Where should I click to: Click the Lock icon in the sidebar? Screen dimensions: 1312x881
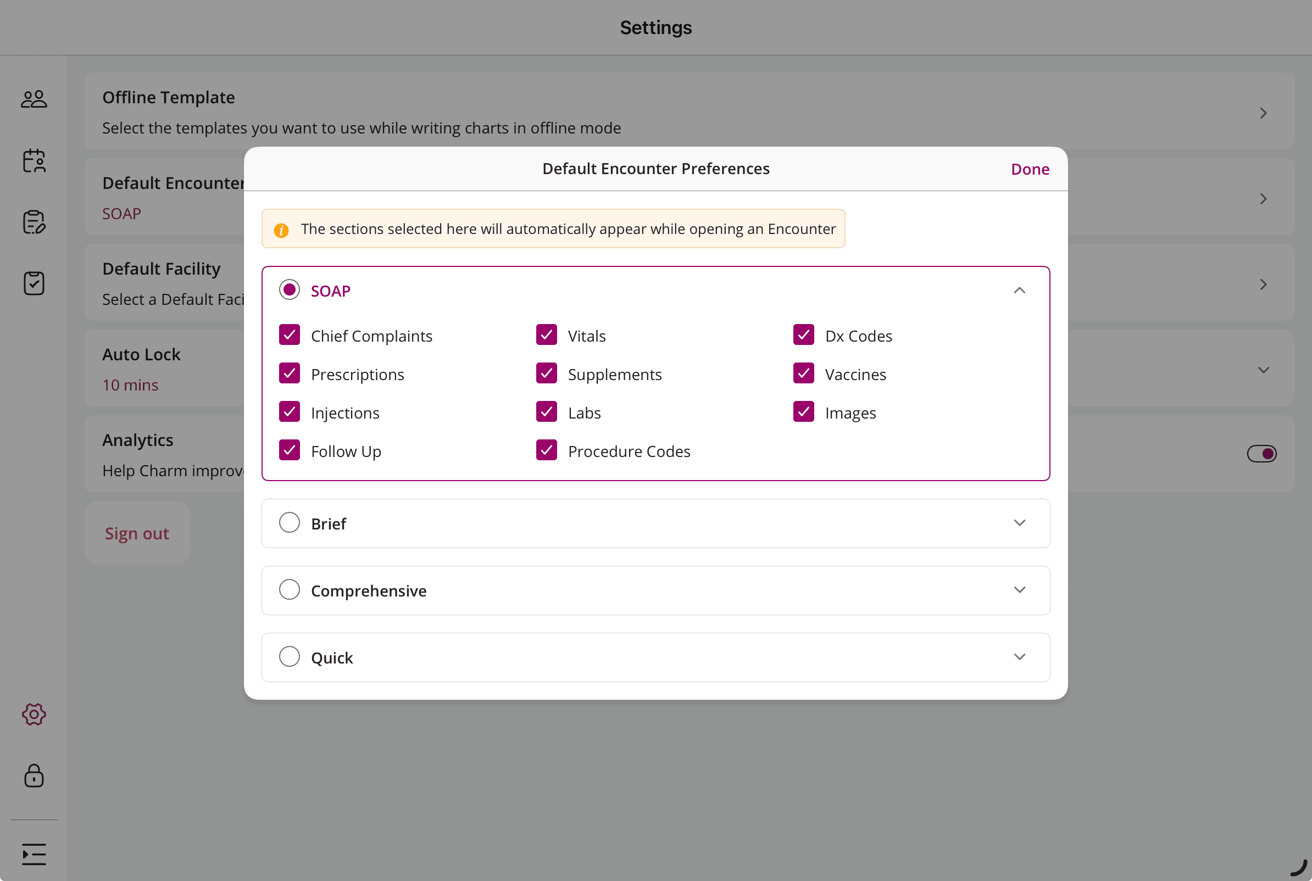click(x=34, y=776)
